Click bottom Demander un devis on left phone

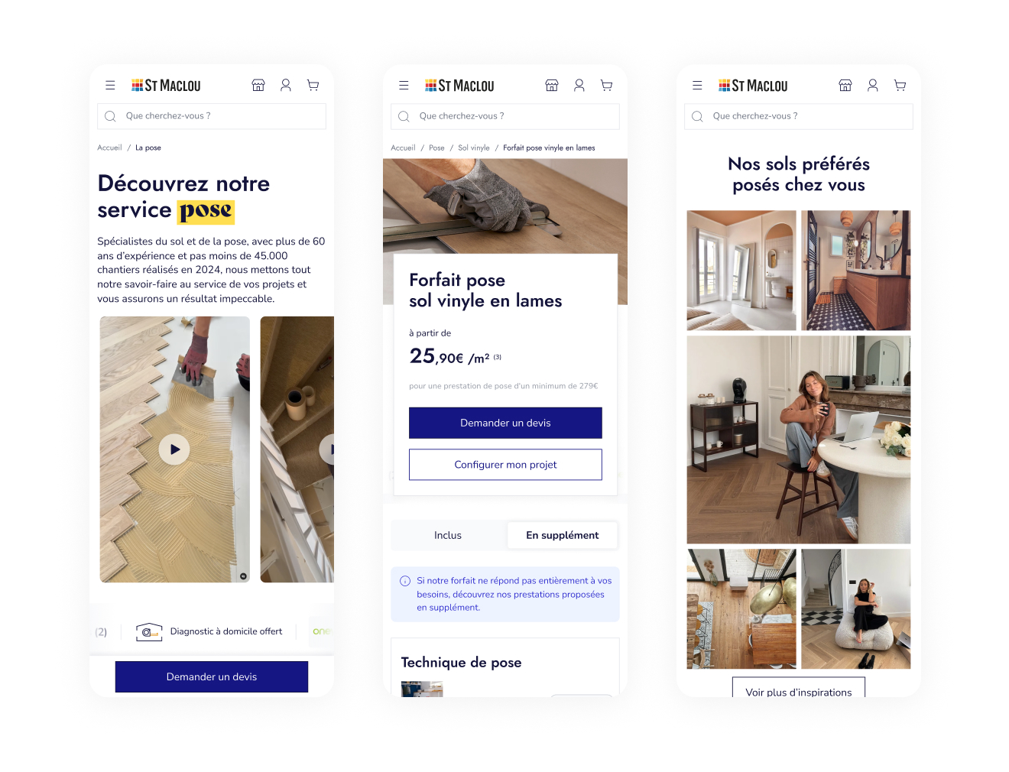[x=212, y=677]
